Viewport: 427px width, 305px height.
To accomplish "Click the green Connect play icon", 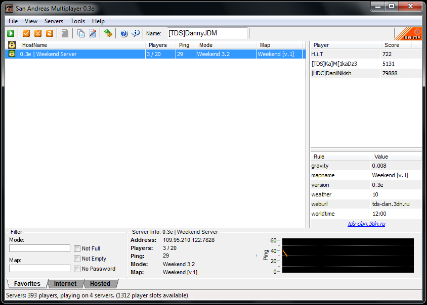I will tap(11, 33).
